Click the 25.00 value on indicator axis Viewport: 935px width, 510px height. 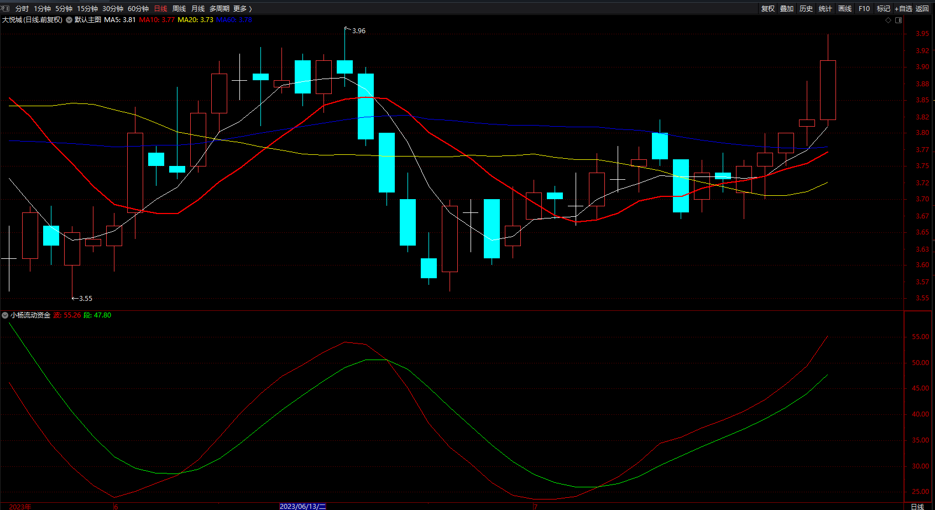(921, 492)
